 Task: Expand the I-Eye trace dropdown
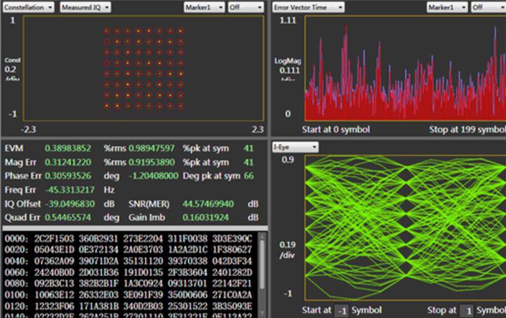[x=295, y=146]
